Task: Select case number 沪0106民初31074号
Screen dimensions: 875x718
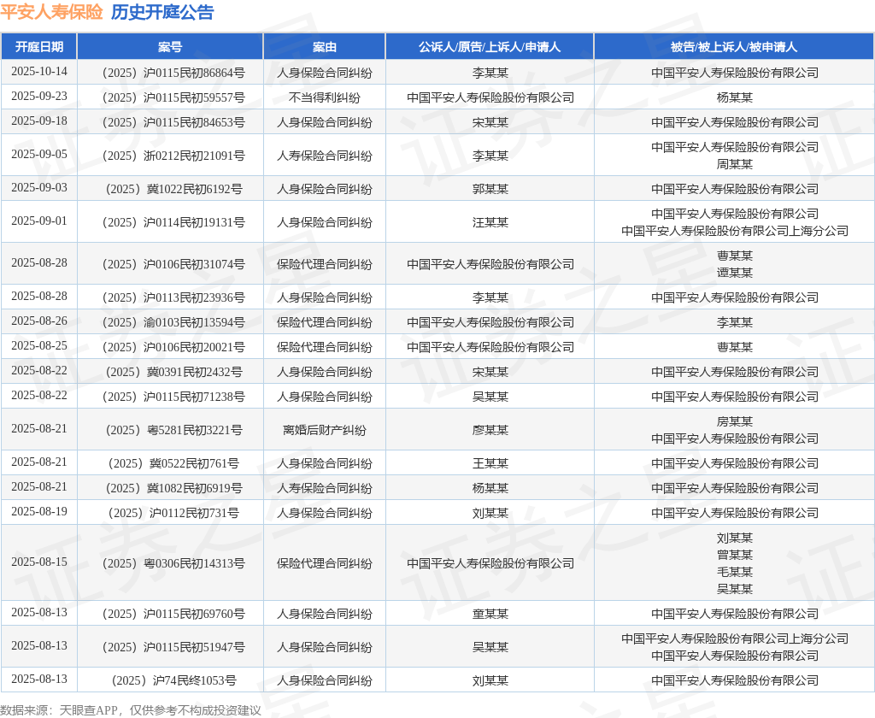Action: click(173, 264)
